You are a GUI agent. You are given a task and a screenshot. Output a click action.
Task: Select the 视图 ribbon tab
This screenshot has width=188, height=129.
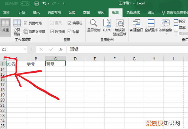pyautogui.click(x=115, y=13)
